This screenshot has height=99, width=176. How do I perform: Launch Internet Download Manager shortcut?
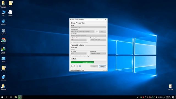pyautogui.click(x=3, y=51)
